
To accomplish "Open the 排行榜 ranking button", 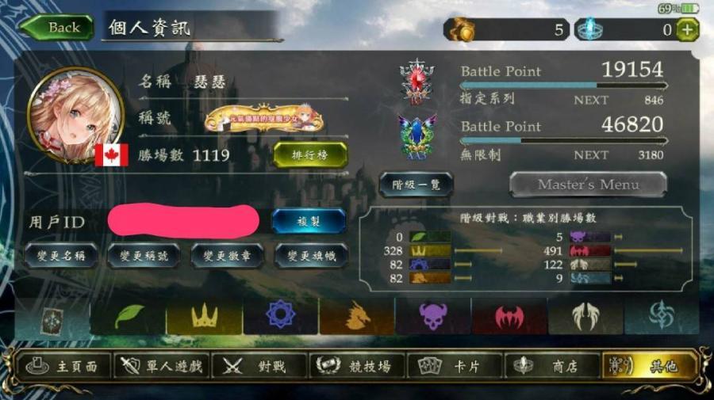I will (309, 155).
